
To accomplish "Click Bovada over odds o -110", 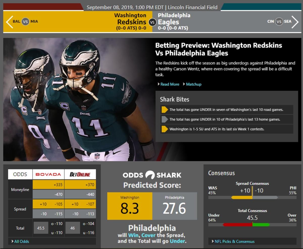I will tap(57, 223).
